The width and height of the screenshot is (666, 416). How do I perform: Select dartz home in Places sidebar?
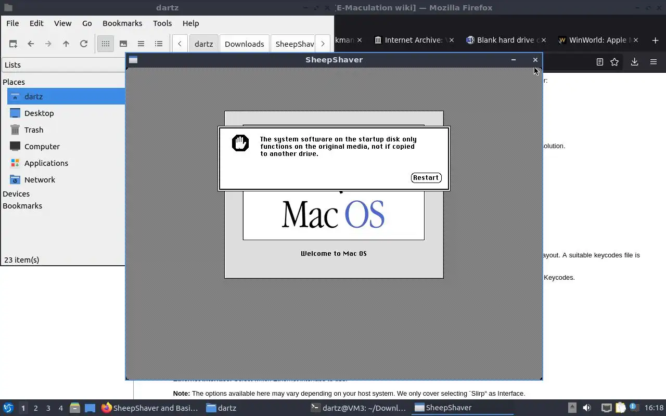(66, 97)
